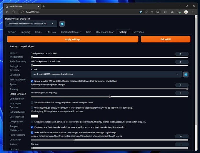This screenshot has height=153, width=200.
Task: Close the Stable Diffusion browser tab
Action: 39,6
